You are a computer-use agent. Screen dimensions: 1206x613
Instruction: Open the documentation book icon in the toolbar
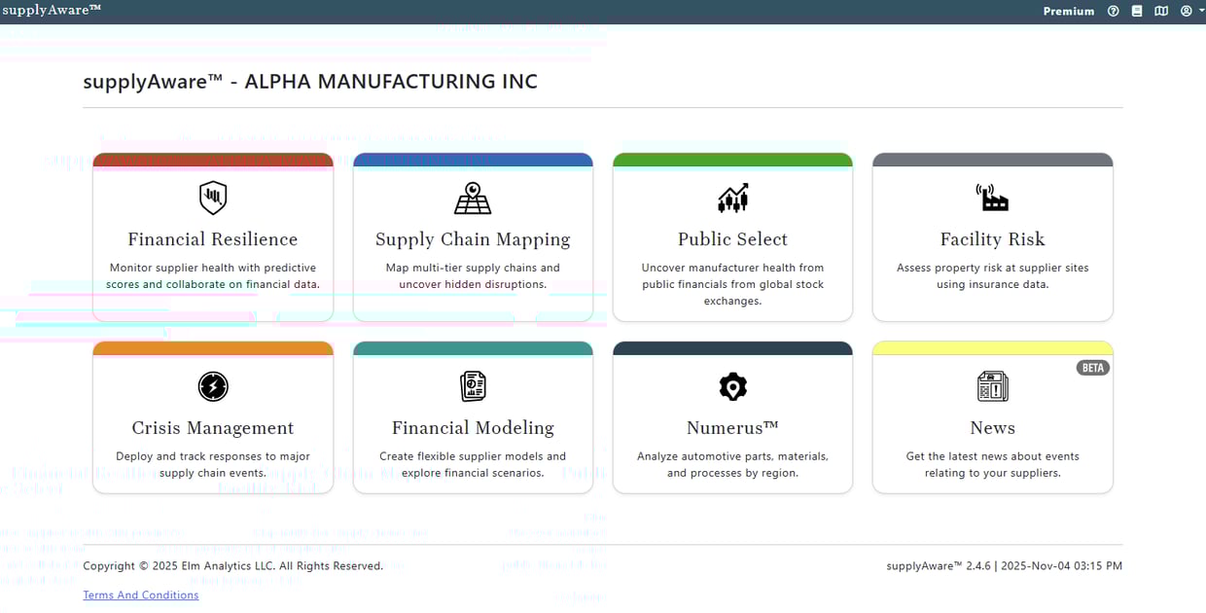[1136, 11]
